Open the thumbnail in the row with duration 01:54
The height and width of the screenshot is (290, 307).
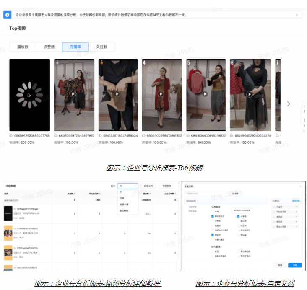point(8,253)
